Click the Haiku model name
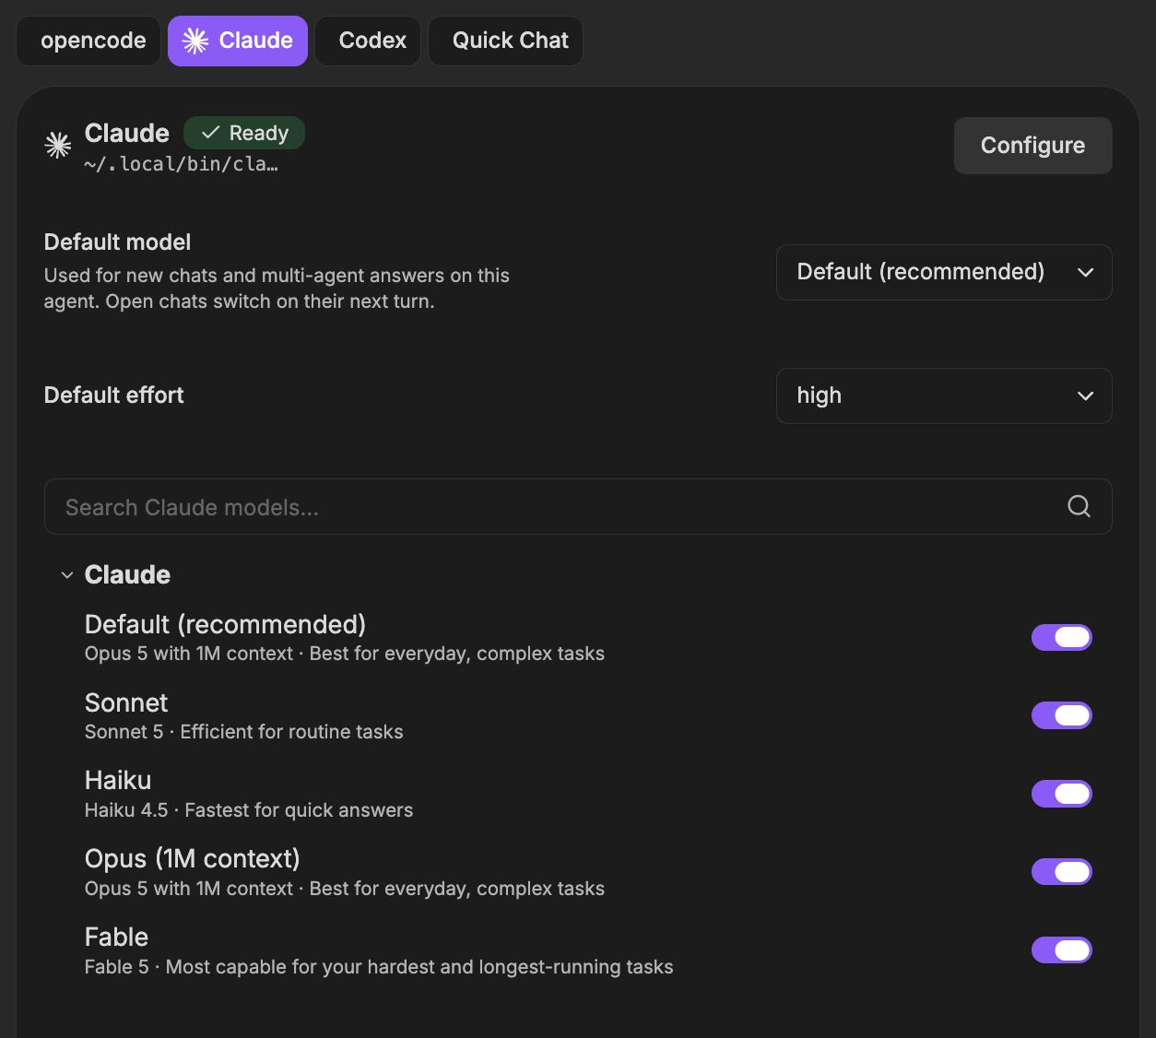The width and height of the screenshot is (1156, 1038). coord(118,781)
